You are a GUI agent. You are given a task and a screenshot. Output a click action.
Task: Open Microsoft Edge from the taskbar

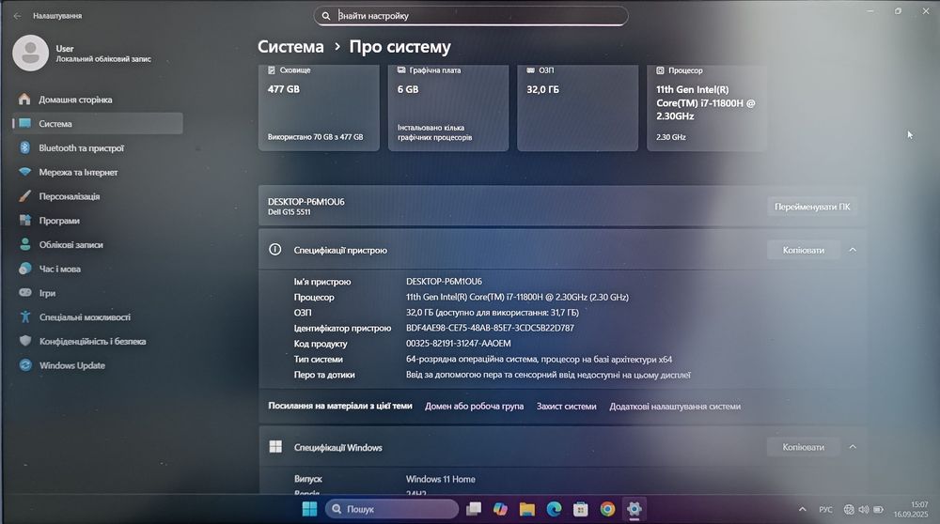click(x=554, y=509)
